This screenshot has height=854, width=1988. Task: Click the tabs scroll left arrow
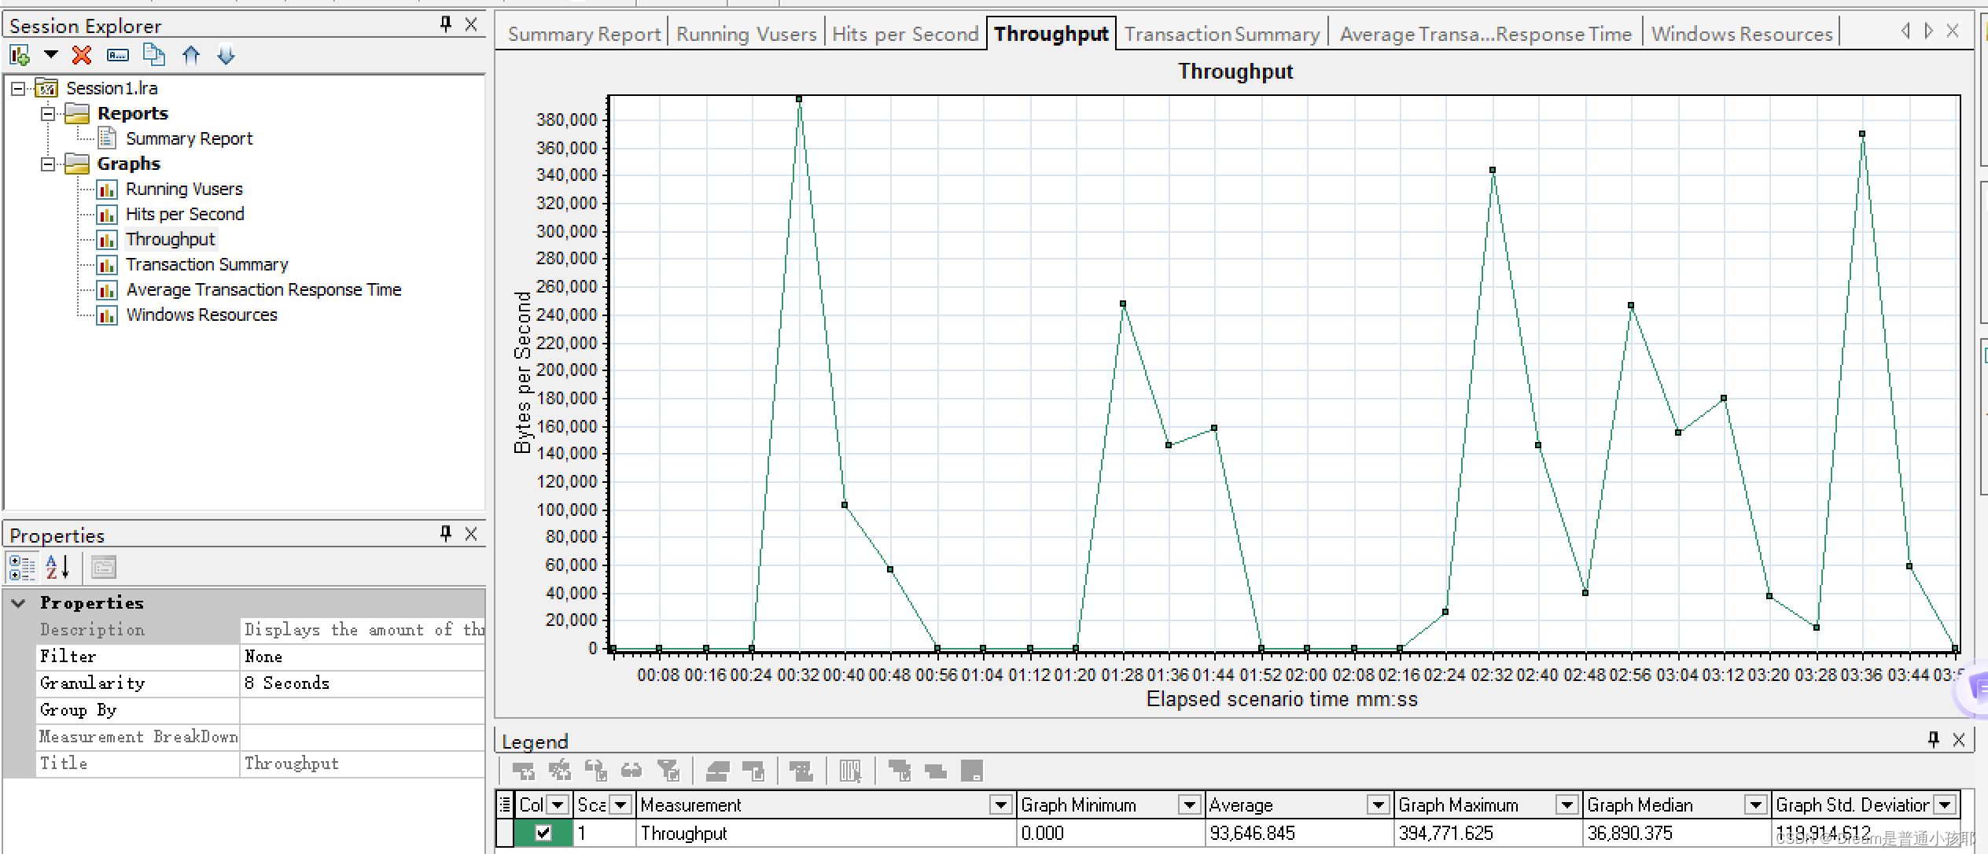pyautogui.click(x=1905, y=31)
